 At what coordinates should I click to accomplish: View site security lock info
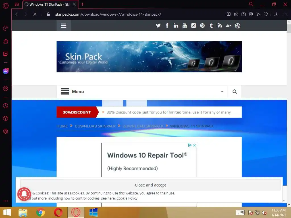tap(48, 14)
